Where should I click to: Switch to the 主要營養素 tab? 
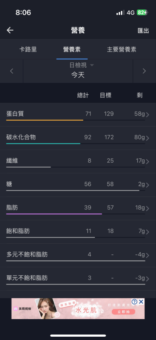[x=122, y=49]
